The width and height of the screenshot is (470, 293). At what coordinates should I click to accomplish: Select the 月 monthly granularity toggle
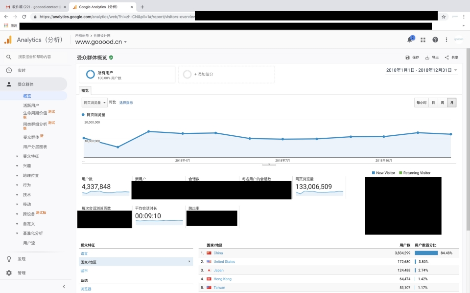(x=452, y=103)
